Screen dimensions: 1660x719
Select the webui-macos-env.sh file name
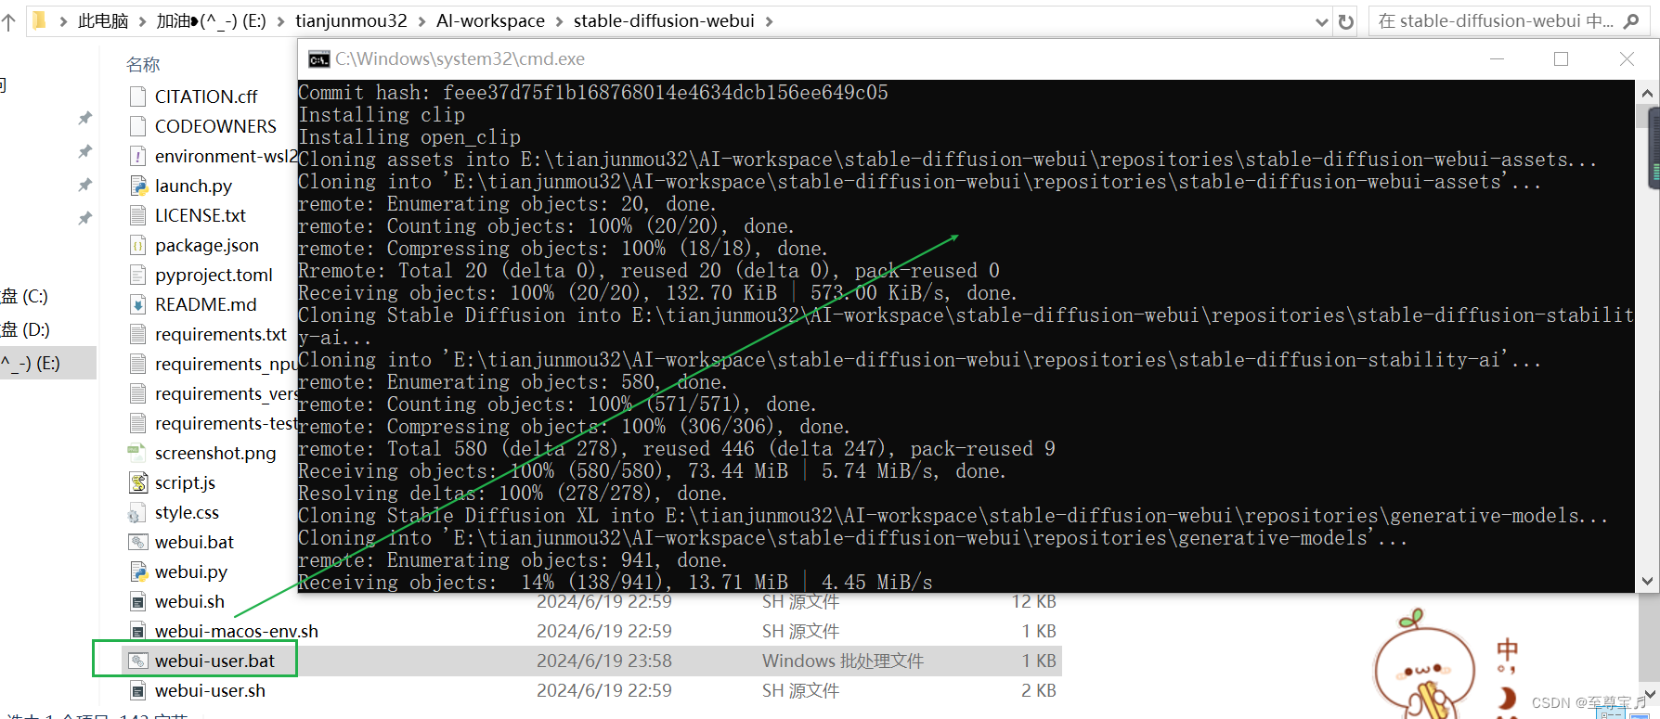point(237,631)
